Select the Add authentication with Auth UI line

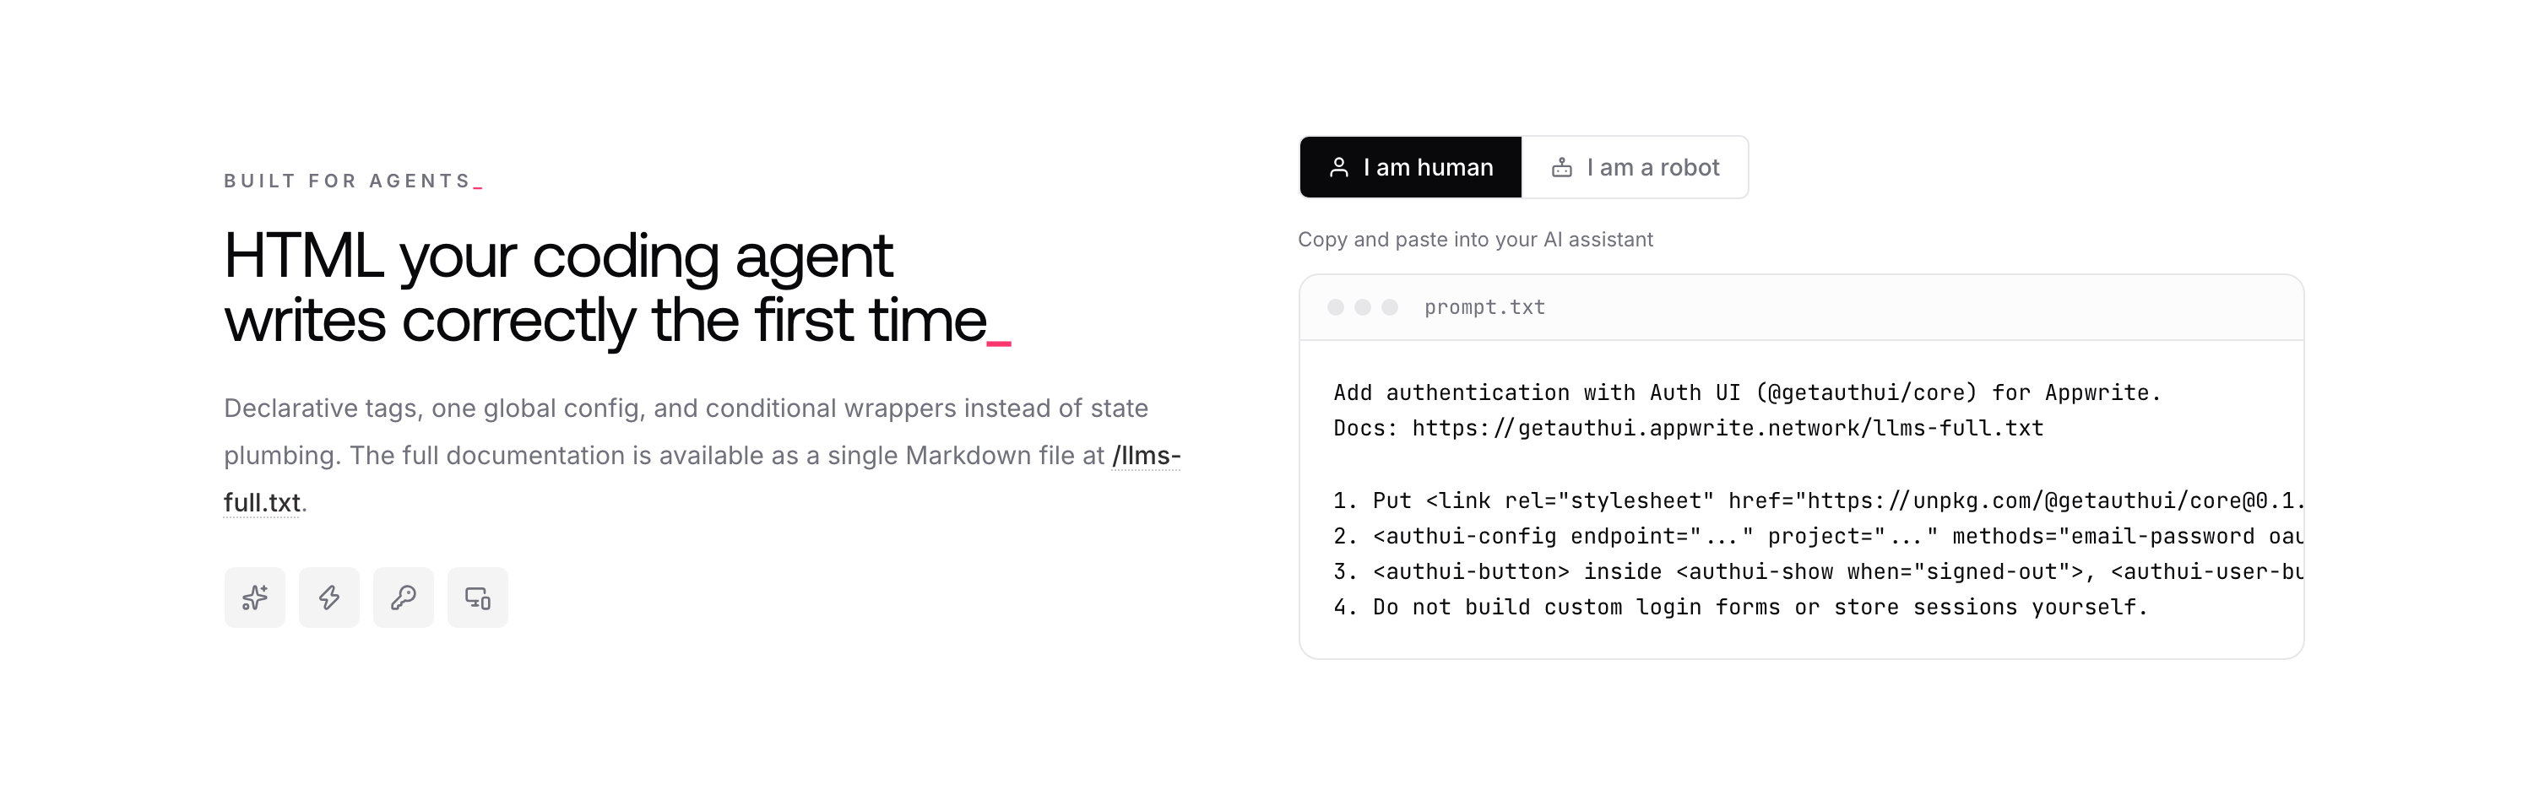(1747, 392)
